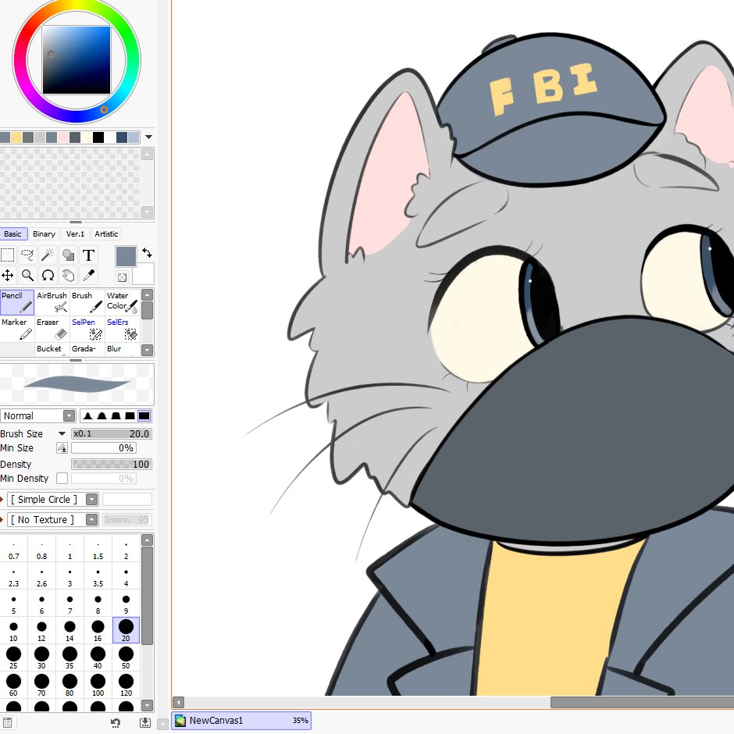Click the save tool settings icon
The height and width of the screenshot is (734, 734).
click(x=145, y=723)
